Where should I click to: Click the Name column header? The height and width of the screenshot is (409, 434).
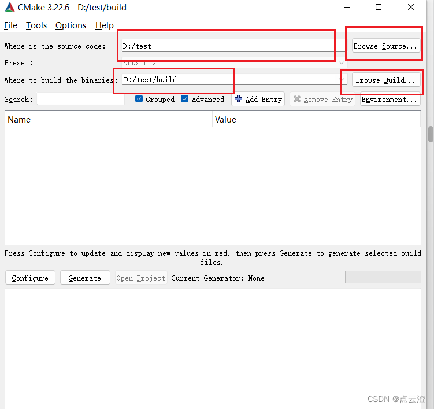(x=109, y=120)
